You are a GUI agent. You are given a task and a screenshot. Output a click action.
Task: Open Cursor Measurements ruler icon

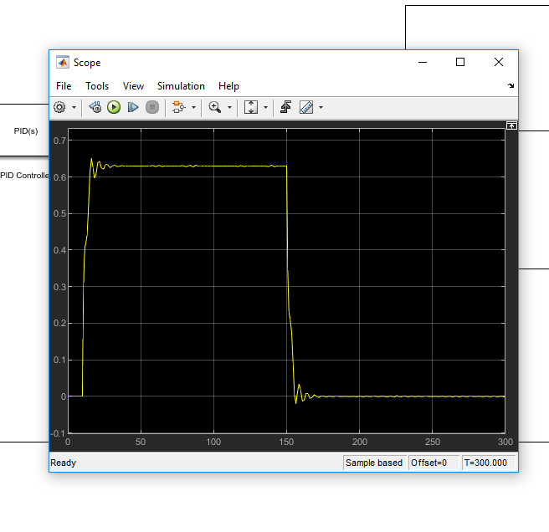[306, 107]
